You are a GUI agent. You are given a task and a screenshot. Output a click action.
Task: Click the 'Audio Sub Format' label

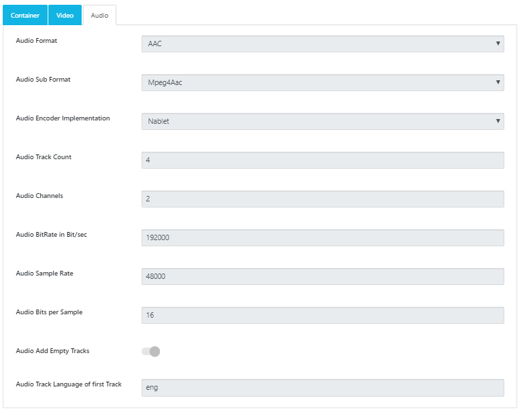(44, 80)
